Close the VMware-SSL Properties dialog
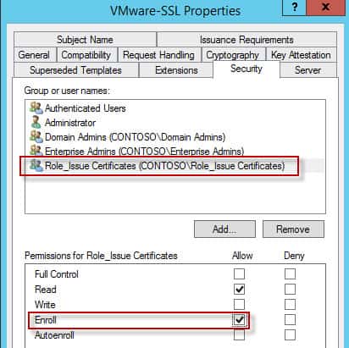This screenshot has width=349, height=348. 326,8
